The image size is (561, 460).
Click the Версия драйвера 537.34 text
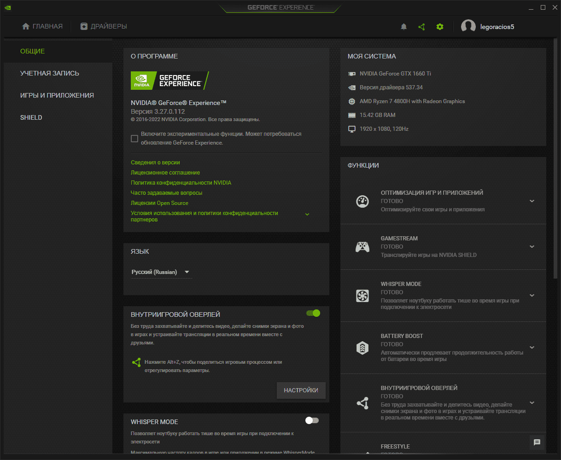point(391,87)
